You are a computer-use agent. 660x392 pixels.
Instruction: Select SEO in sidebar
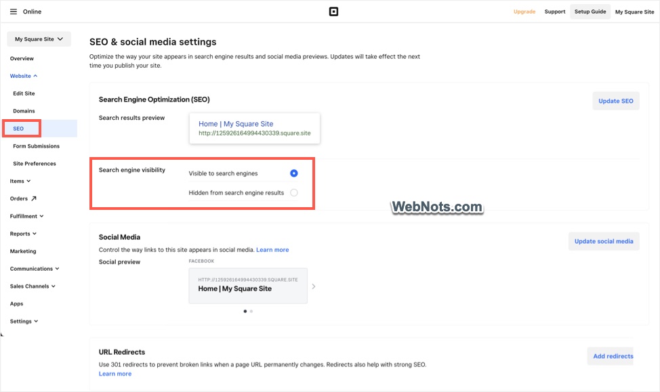tap(18, 129)
